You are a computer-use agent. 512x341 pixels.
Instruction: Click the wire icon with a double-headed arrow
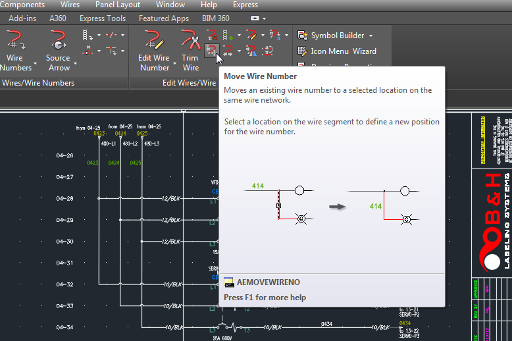click(228, 51)
